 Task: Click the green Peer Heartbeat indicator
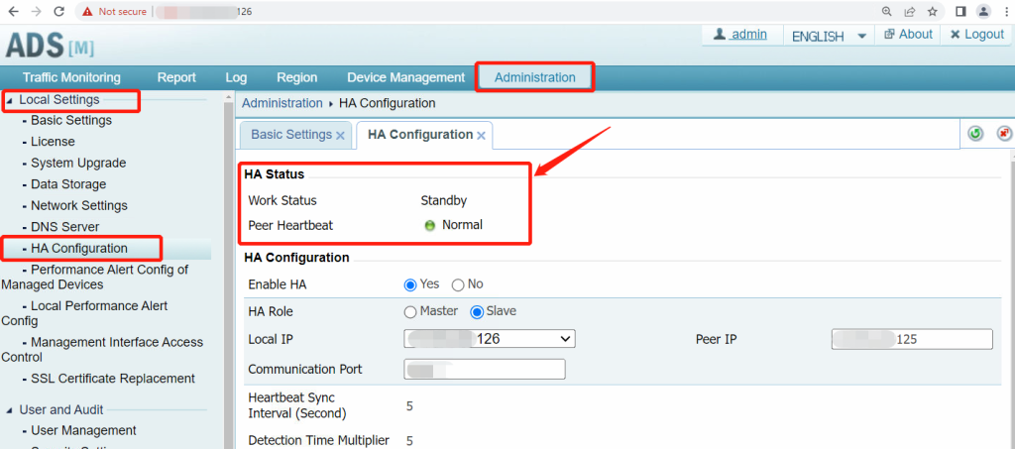[x=430, y=226]
